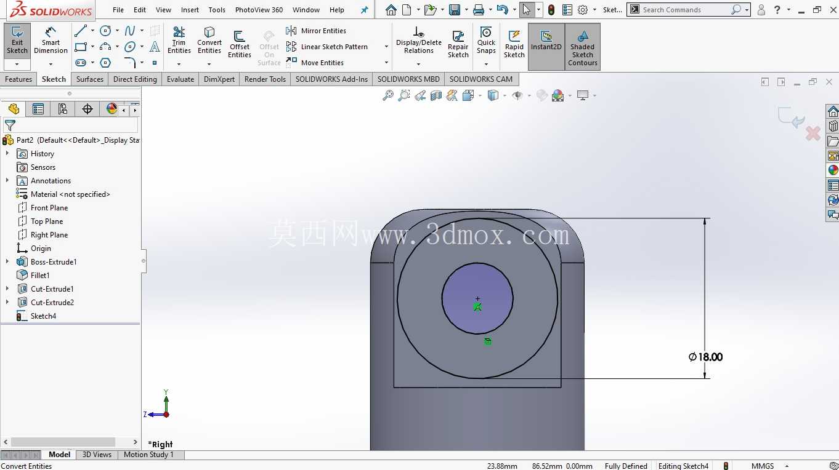Click the Repair Sketch tool
The width and height of the screenshot is (839, 470).
pos(458,44)
